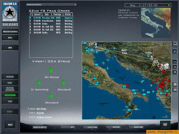This screenshot has height=134, width=179.
Task: Click the lead aircraft icon in formation
Action: pyautogui.click(x=51, y=70)
